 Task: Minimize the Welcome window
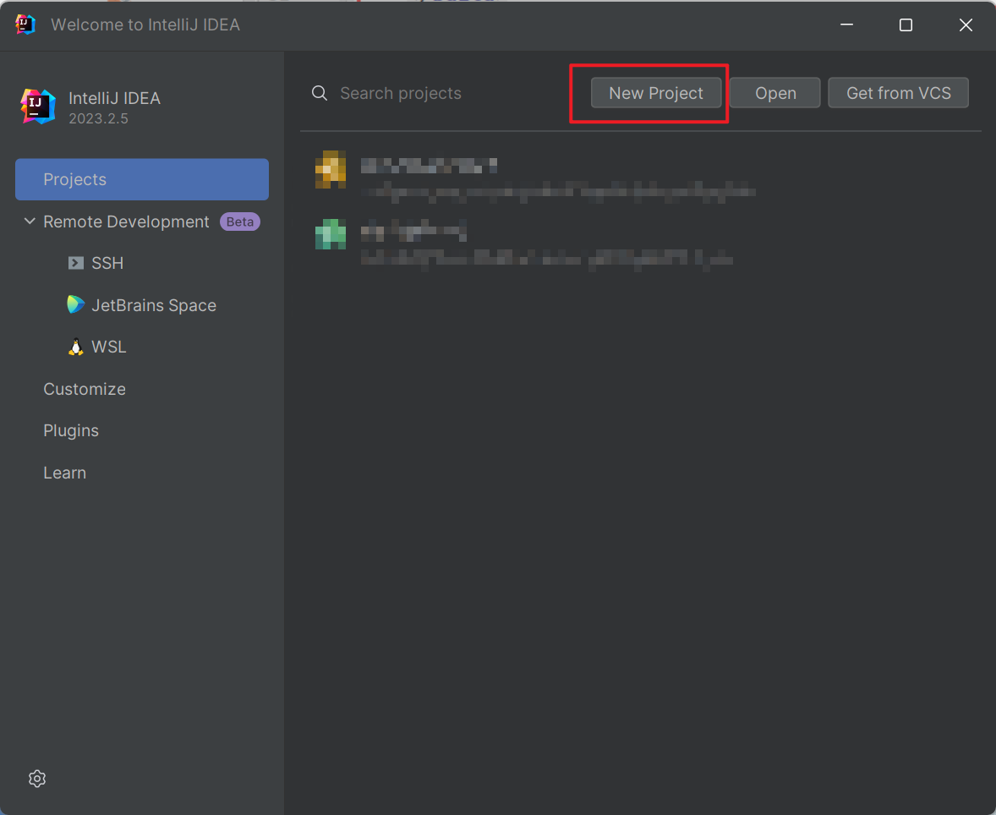click(846, 25)
